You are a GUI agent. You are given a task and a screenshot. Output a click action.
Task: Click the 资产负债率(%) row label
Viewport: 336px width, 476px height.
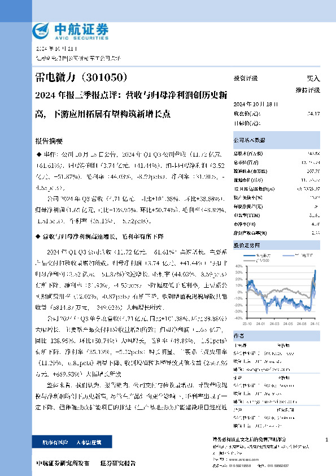(x=248, y=198)
